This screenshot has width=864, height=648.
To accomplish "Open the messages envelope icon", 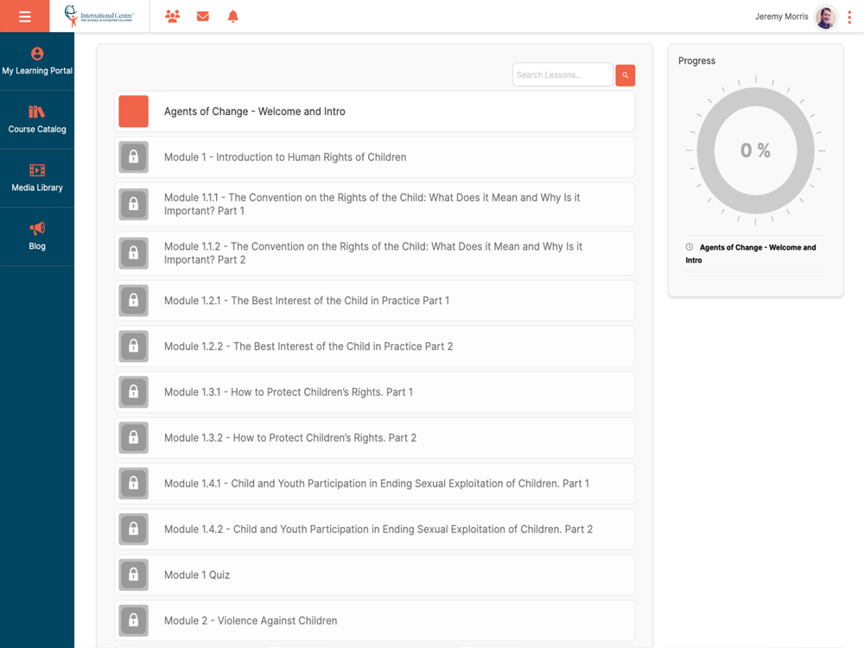I will coord(203,16).
